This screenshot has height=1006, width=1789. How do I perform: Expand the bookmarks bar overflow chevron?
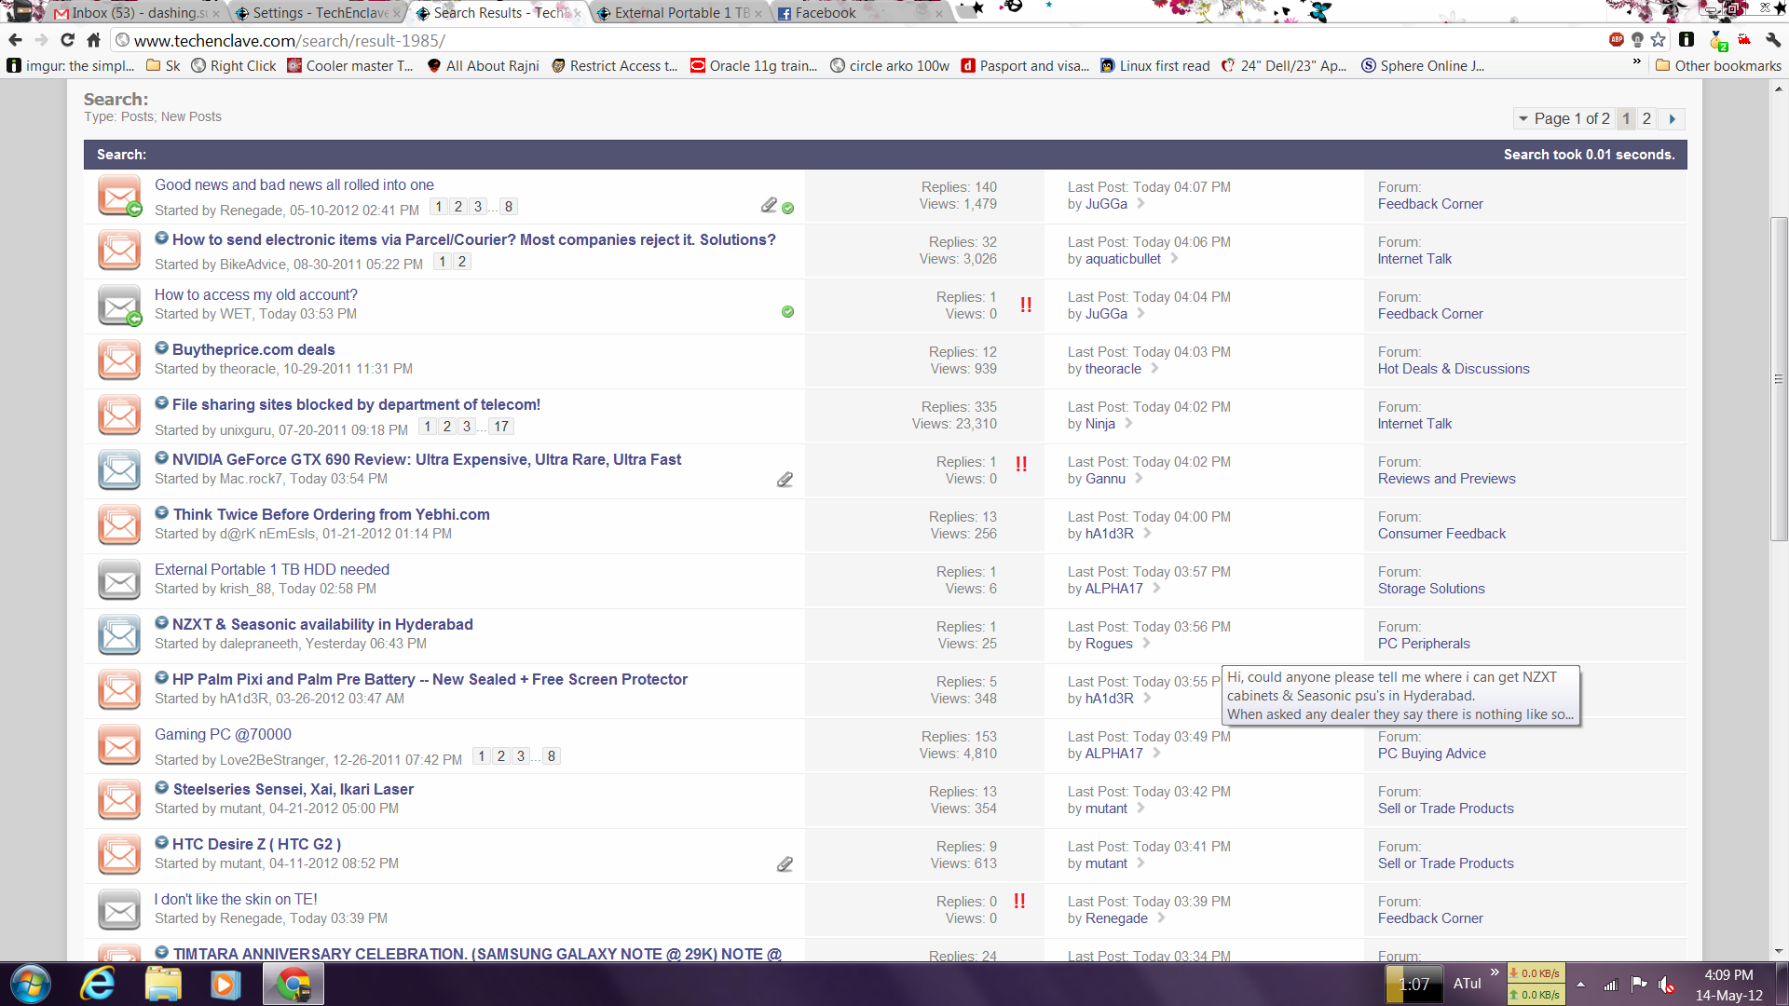coord(1636,62)
